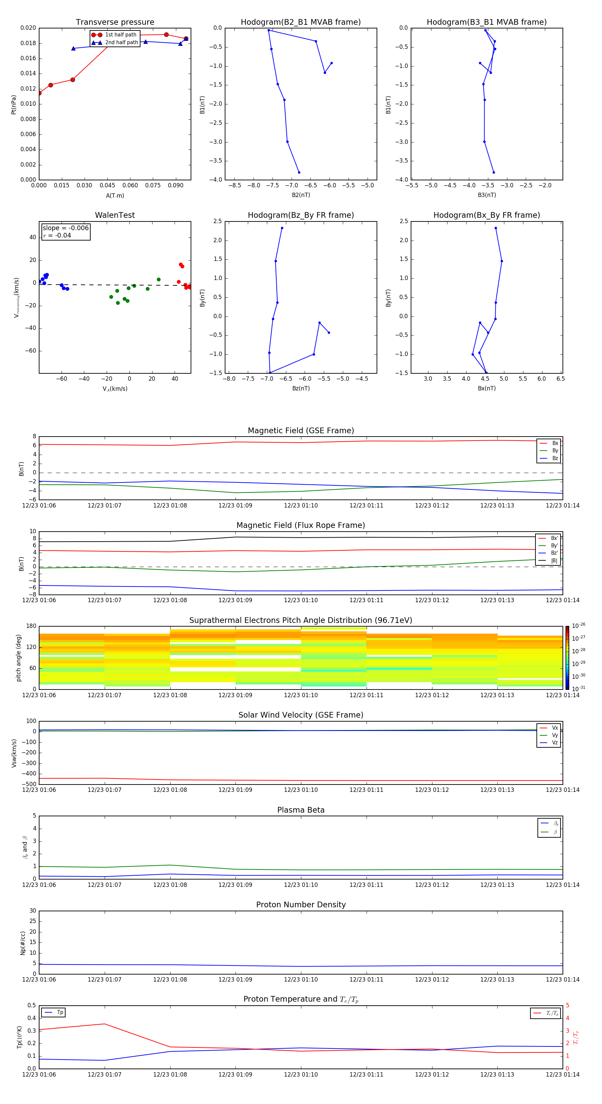Click the "Hodogram(B3_B1 MVAB frame)" title
Screen dimensions: 602x1104
tap(487, 22)
